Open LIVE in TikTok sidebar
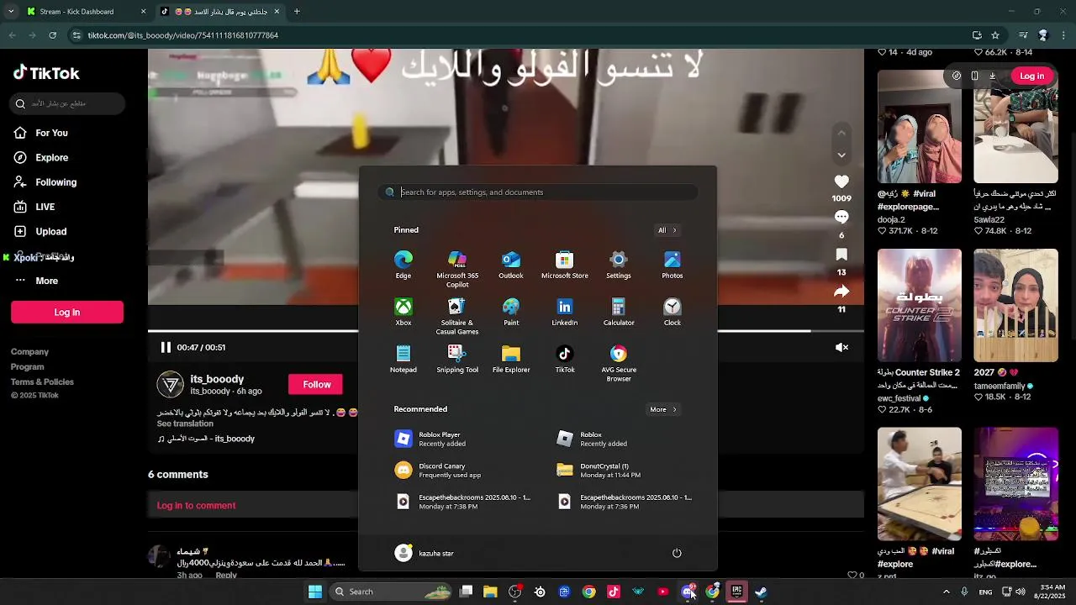Image resolution: width=1076 pixels, height=605 pixels. (45, 207)
